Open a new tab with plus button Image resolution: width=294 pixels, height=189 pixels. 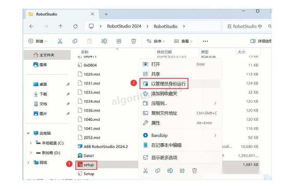pos(106,14)
